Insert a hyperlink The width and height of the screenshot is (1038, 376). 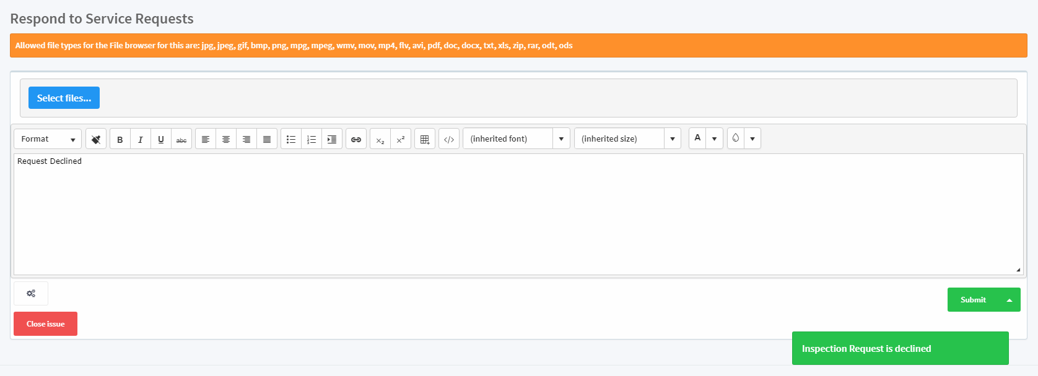tap(356, 139)
